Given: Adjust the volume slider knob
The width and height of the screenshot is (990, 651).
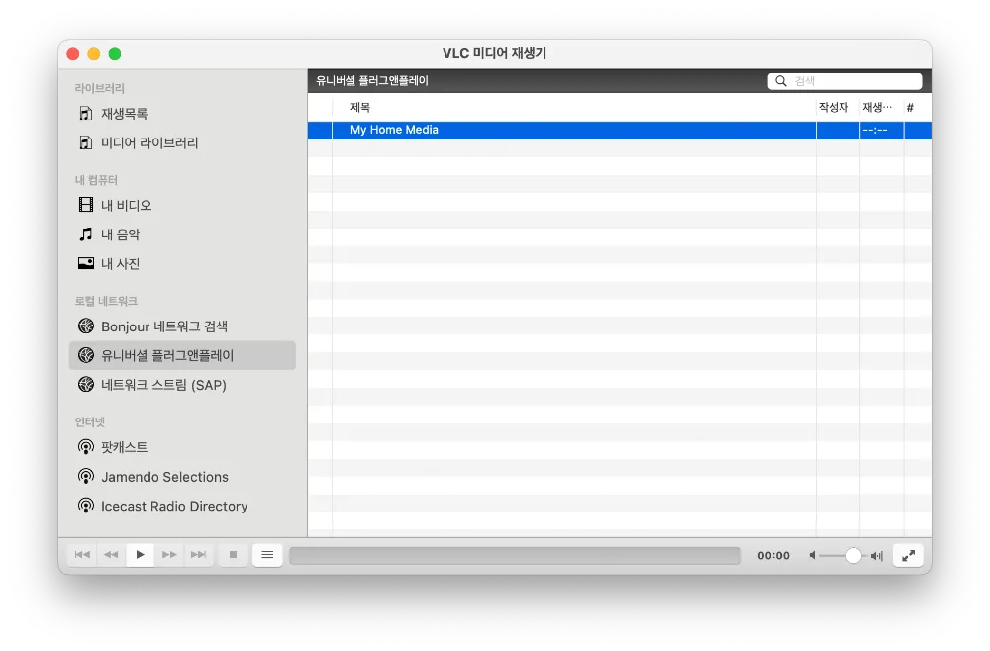Looking at the screenshot, I should click(853, 556).
